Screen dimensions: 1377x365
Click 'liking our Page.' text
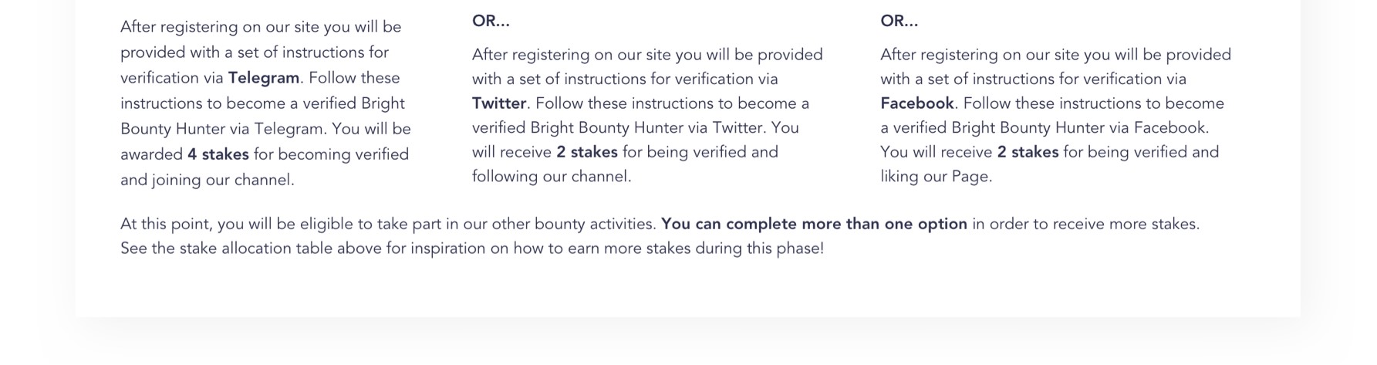[937, 177]
